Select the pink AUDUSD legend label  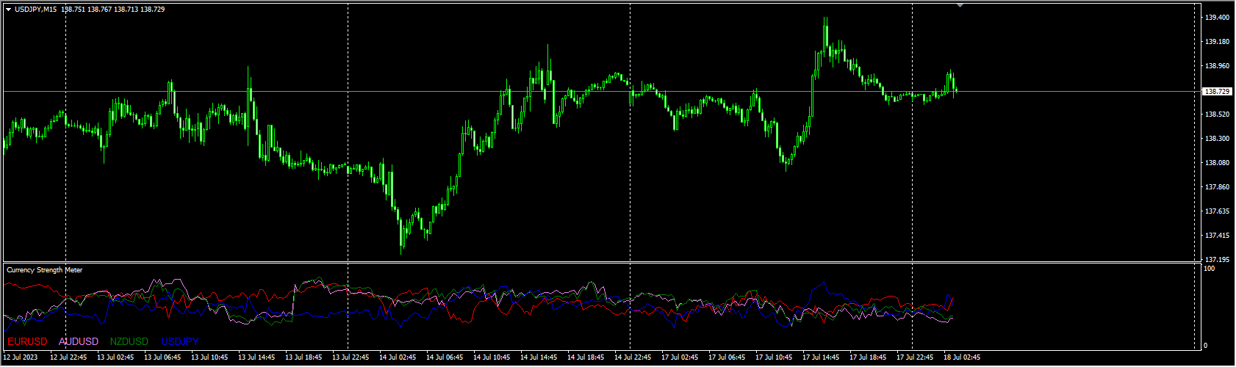pyautogui.click(x=79, y=341)
